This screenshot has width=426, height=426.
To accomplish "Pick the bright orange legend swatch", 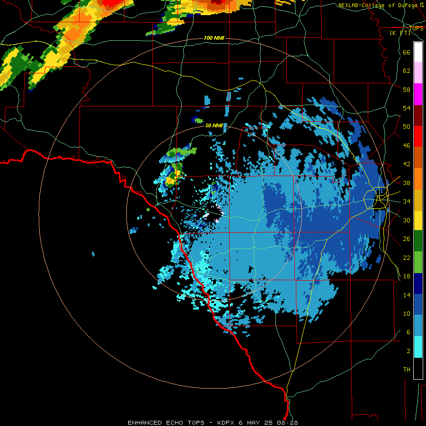I will pyautogui.click(x=418, y=179).
